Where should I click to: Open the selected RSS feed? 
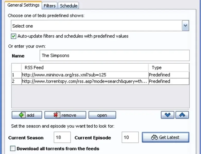click(102, 115)
